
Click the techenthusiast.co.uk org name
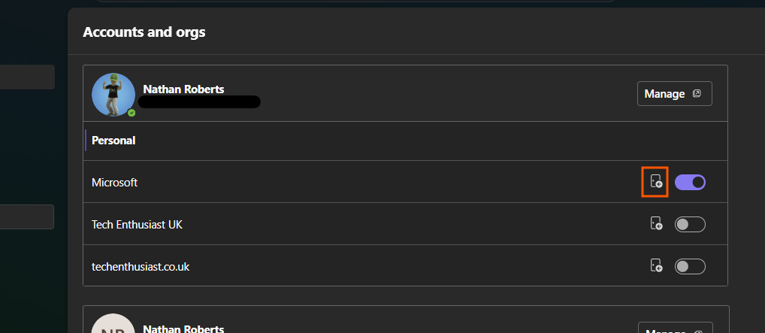[141, 267]
